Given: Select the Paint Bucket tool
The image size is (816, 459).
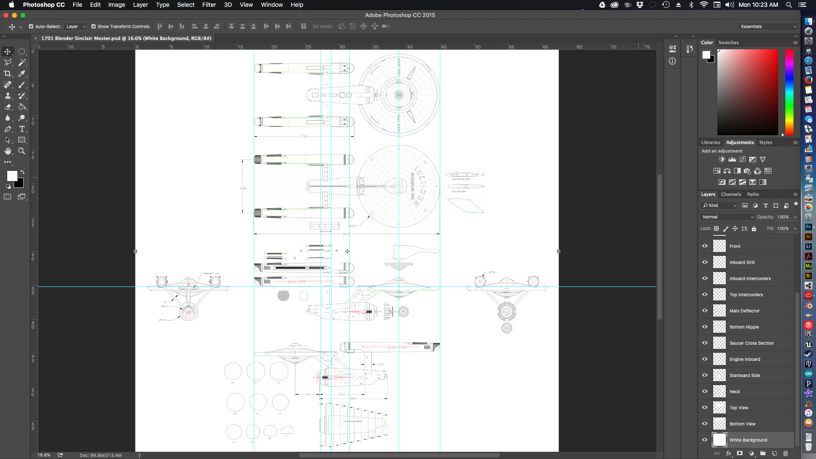Looking at the screenshot, I should point(22,107).
